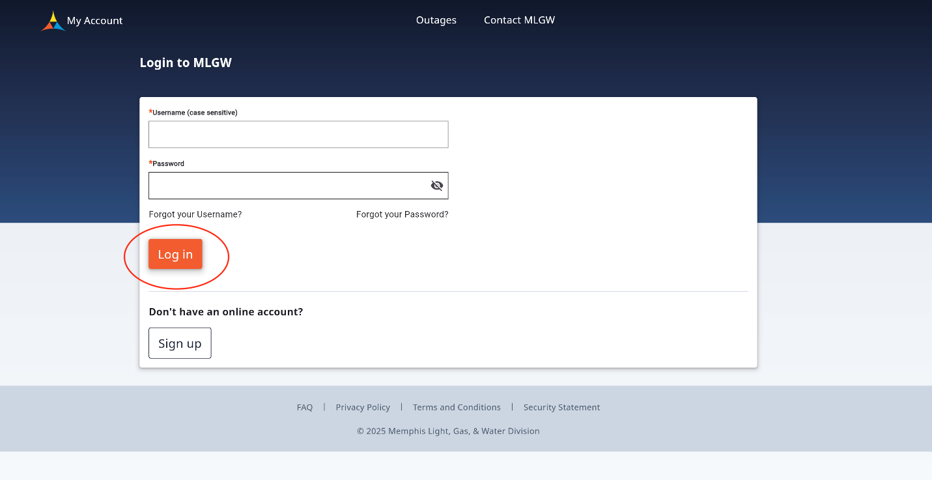
Task: Toggle password visibility eye icon
Action: tap(437, 186)
